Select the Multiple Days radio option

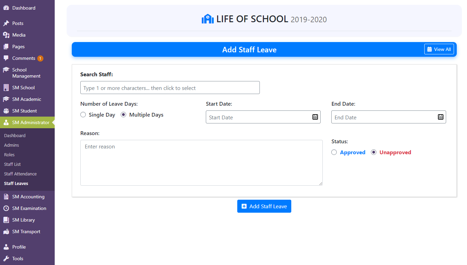click(123, 115)
